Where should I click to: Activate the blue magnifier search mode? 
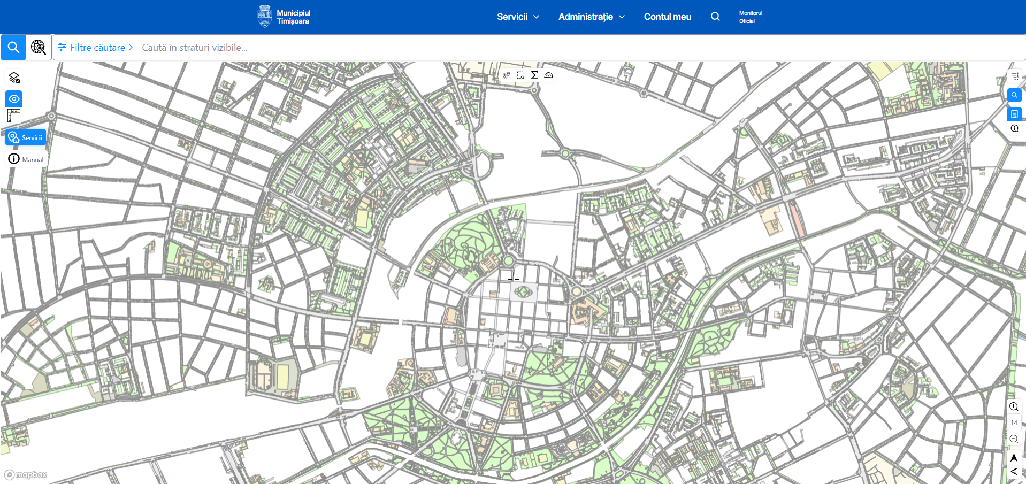point(13,48)
